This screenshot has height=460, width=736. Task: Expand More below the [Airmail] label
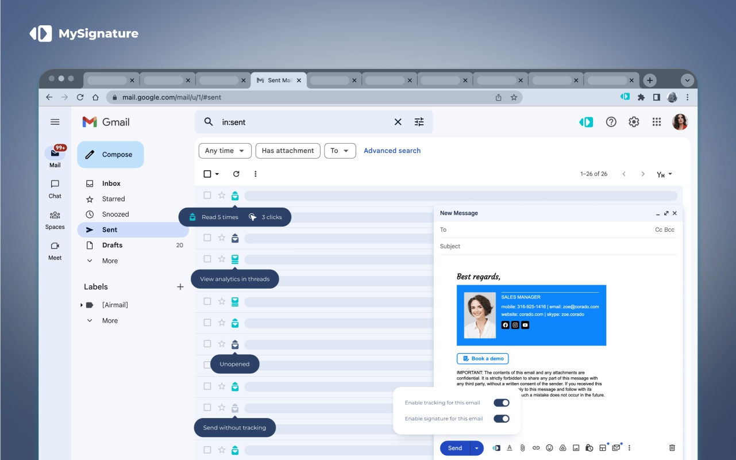pyautogui.click(x=110, y=320)
